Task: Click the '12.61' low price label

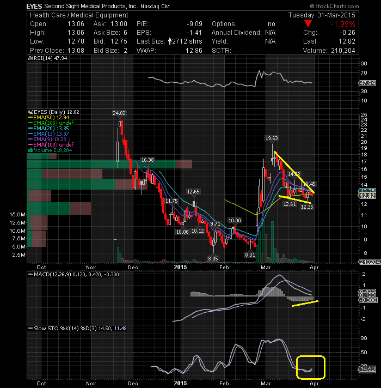Action: (290, 204)
